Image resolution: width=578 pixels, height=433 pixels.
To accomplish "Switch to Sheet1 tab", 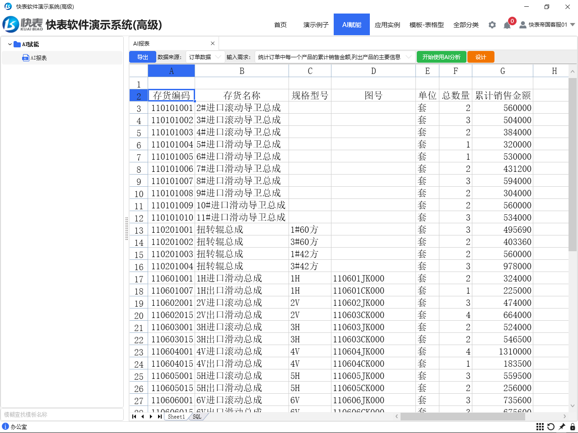I will [176, 417].
